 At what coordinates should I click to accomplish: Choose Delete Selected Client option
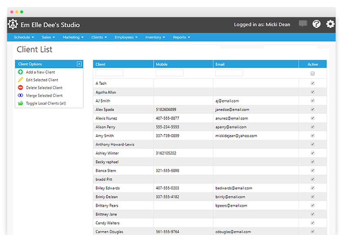click(x=44, y=88)
